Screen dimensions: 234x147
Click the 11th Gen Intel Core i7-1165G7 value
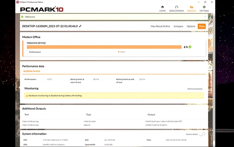[x=55, y=140]
